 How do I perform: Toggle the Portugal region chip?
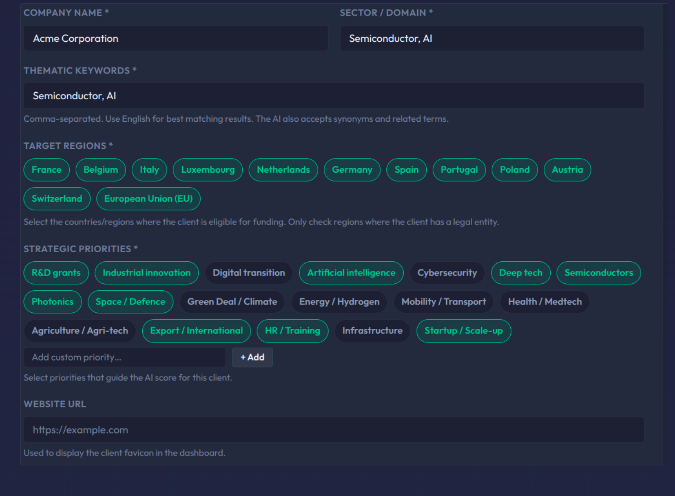click(x=459, y=170)
